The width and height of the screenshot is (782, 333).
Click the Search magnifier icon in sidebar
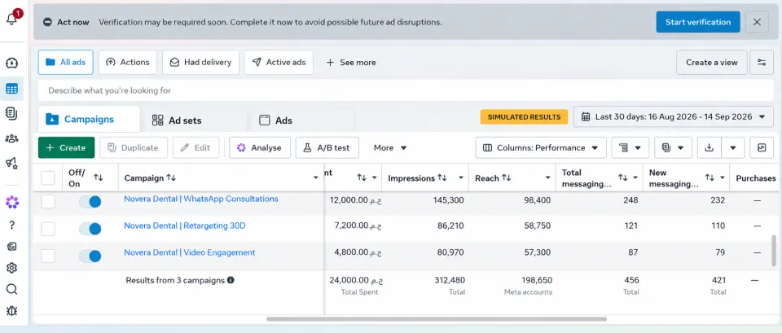12,290
